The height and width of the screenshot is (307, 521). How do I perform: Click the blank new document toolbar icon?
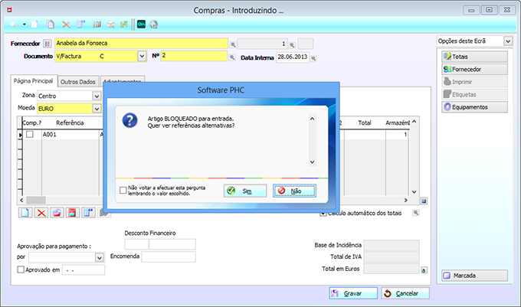(x=35, y=24)
